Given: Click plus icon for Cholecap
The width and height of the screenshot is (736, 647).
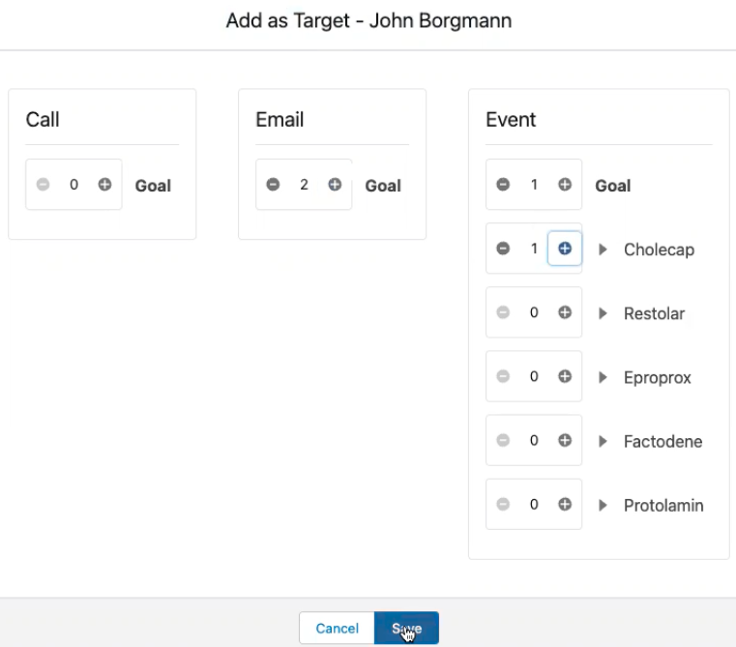Looking at the screenshot, I should (x=565, y=249).
